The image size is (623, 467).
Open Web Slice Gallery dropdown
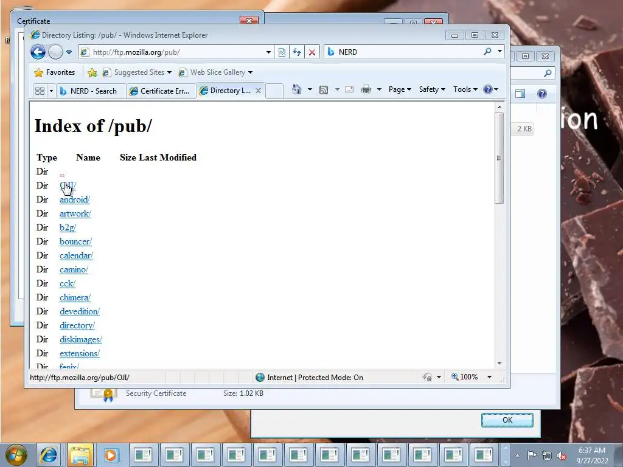tap(215, 72)
